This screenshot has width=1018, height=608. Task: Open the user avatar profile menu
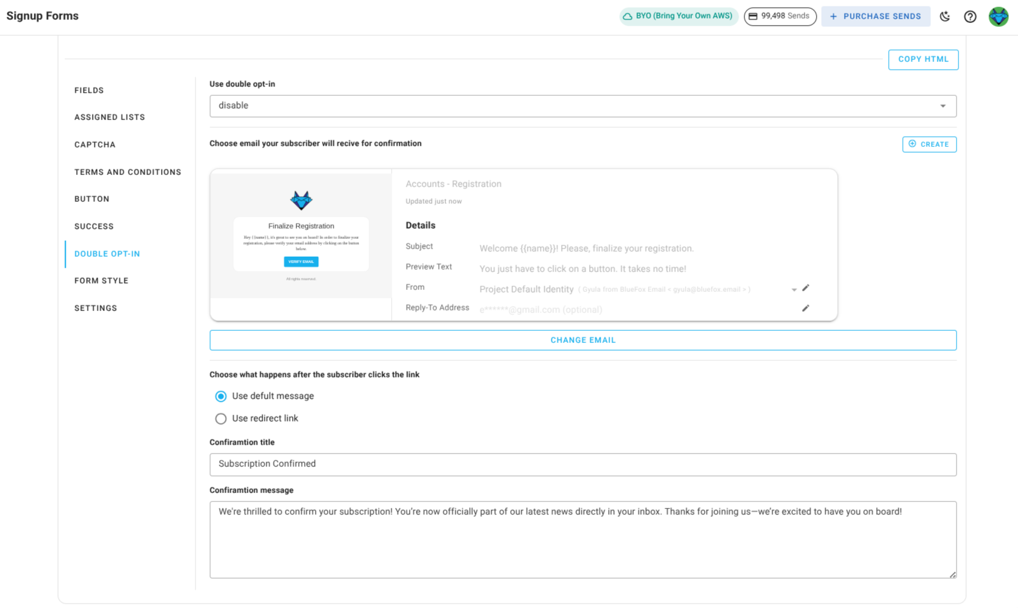tap(998, 17)
